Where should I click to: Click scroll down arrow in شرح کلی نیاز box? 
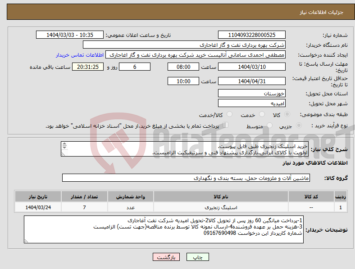point(64,147)
